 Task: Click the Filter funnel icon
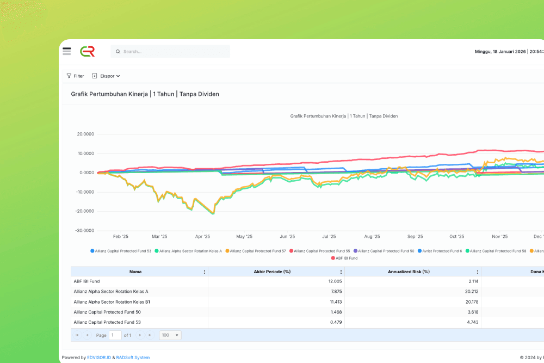click(69, 76)
